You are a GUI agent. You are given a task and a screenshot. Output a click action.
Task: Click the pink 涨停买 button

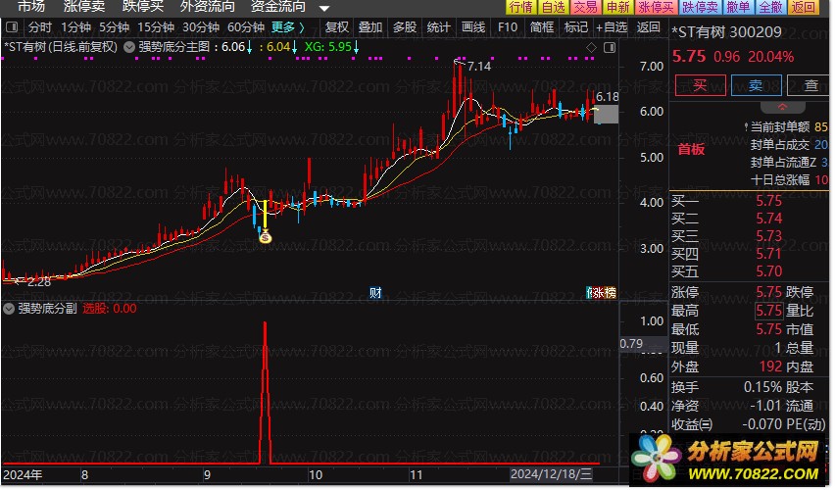click(656, 7)
